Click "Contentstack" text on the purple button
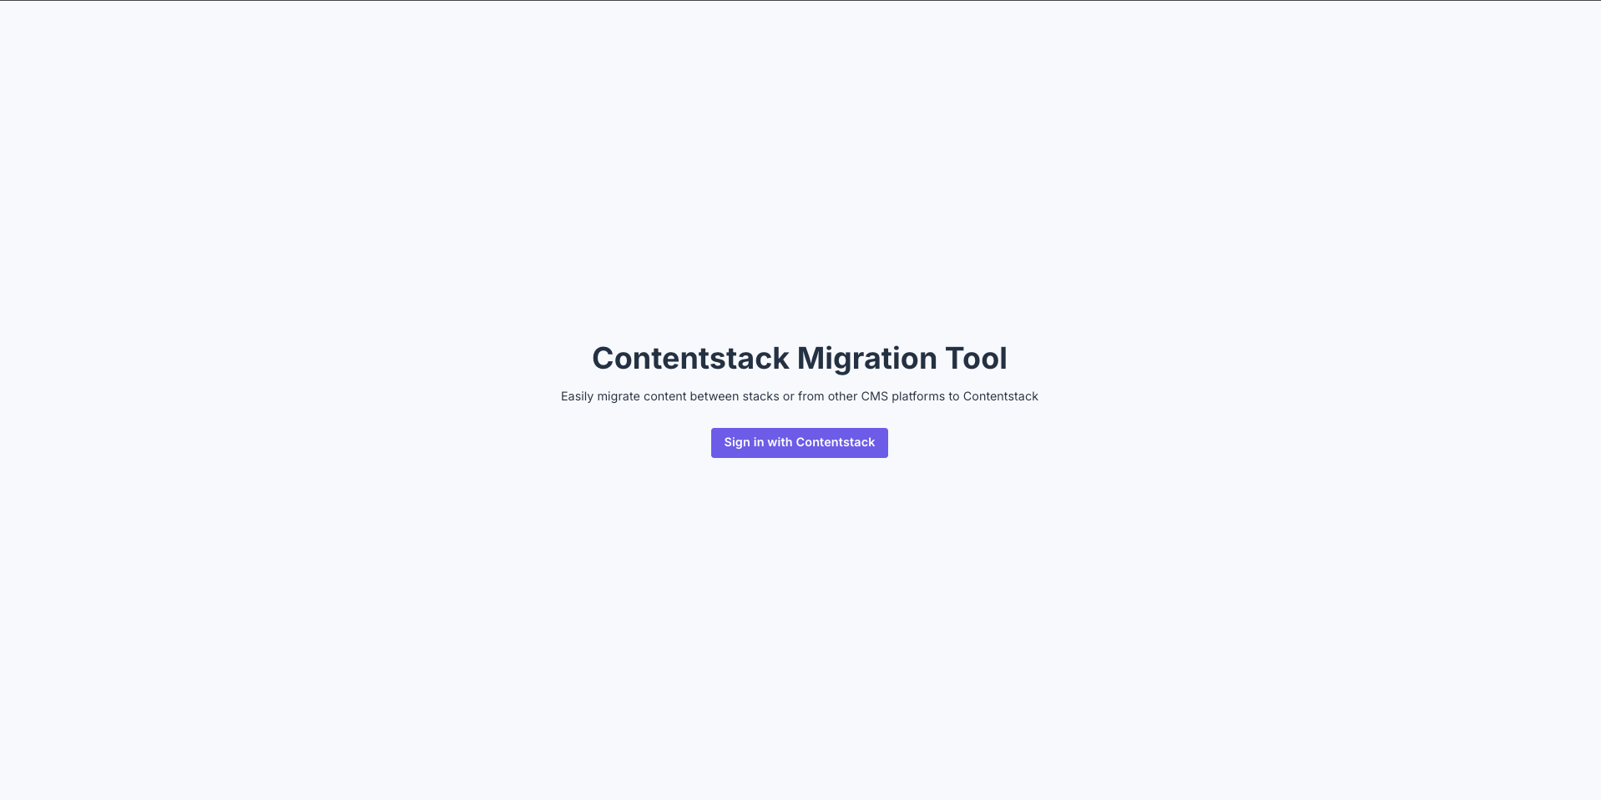This screenshot has width=1601, height=800. click(836, 443)
